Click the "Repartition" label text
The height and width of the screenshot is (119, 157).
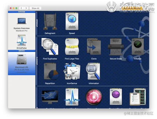[x=50, y=83]
